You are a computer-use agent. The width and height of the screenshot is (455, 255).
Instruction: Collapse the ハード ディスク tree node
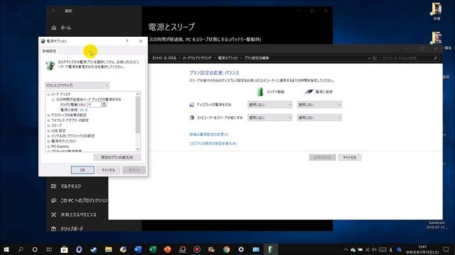(x=48, y=94)
